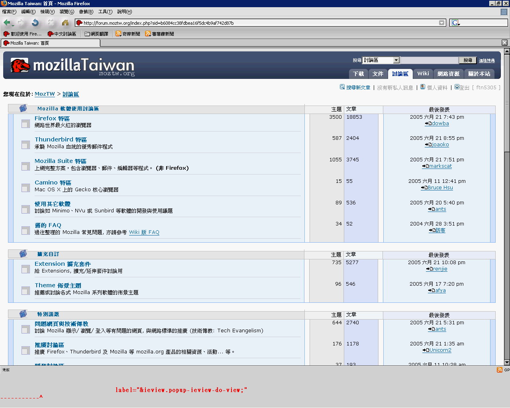Click the Back navigation arrow
This screenshot has height=408, width=510.
[7, 23]
